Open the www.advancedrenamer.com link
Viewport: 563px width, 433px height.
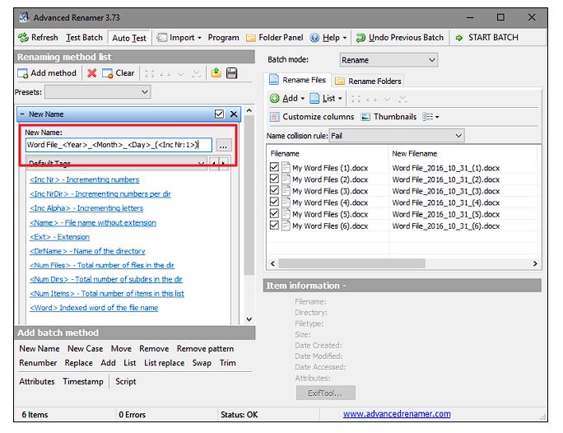[397, 414]
